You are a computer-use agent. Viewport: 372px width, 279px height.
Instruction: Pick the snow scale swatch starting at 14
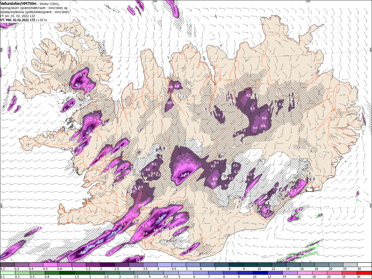pos(293,265)
